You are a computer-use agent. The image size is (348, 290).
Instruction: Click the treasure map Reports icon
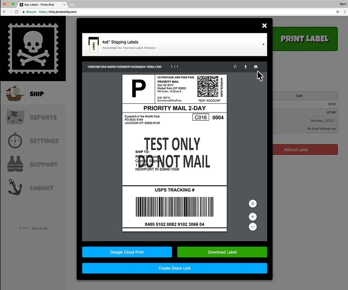click(15, 117)
